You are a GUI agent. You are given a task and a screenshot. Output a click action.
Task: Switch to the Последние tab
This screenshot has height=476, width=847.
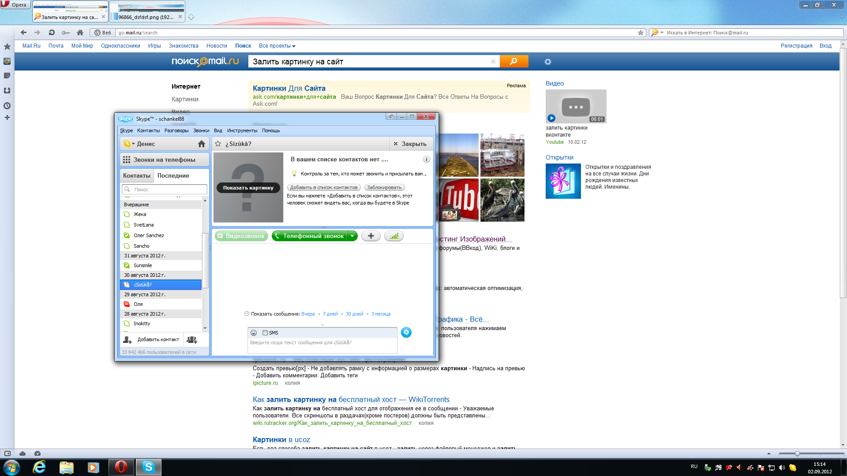pyautogui.click(x=173, y=175)
